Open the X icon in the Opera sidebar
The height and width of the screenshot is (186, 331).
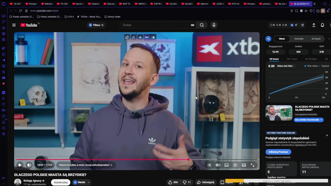coord(4,72)
